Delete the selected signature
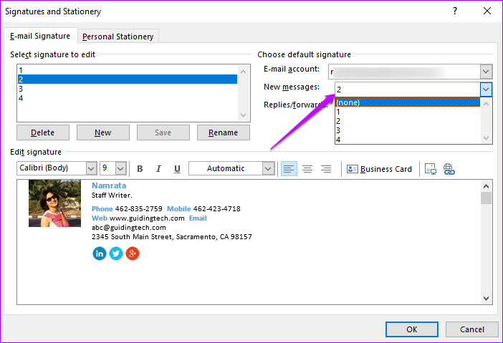 click(43, 132)
